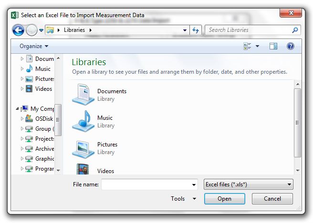Image resolution: width=313 pixels, height=223 pixels.
Task: Click inside the File name text field
Action: click(x=146, y=184)
